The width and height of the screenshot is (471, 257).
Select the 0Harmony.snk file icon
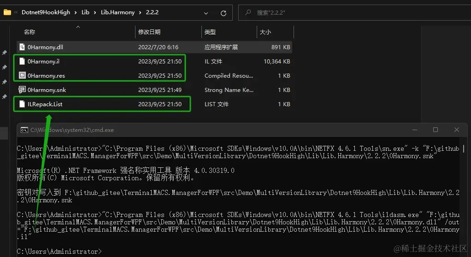[x=22, y=90]
